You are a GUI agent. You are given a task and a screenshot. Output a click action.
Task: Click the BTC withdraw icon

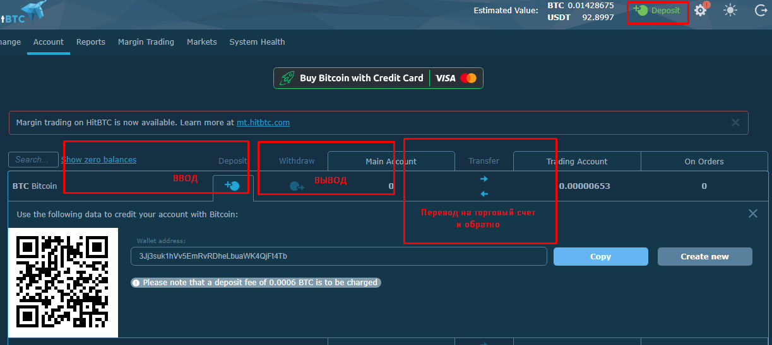296,186
